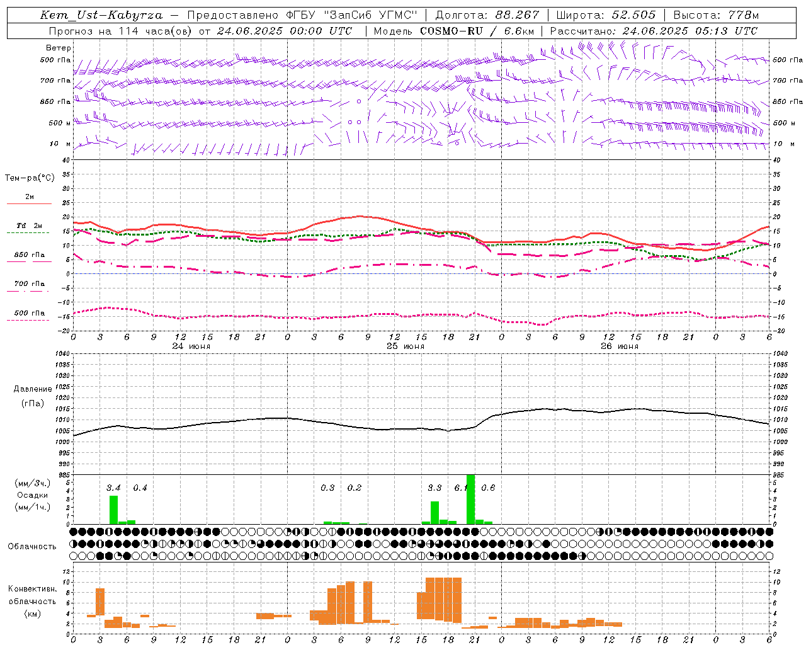Click the 'Давление' pressure label
The width and height of the screenshot is (806, 645).
tap(32, 389)
